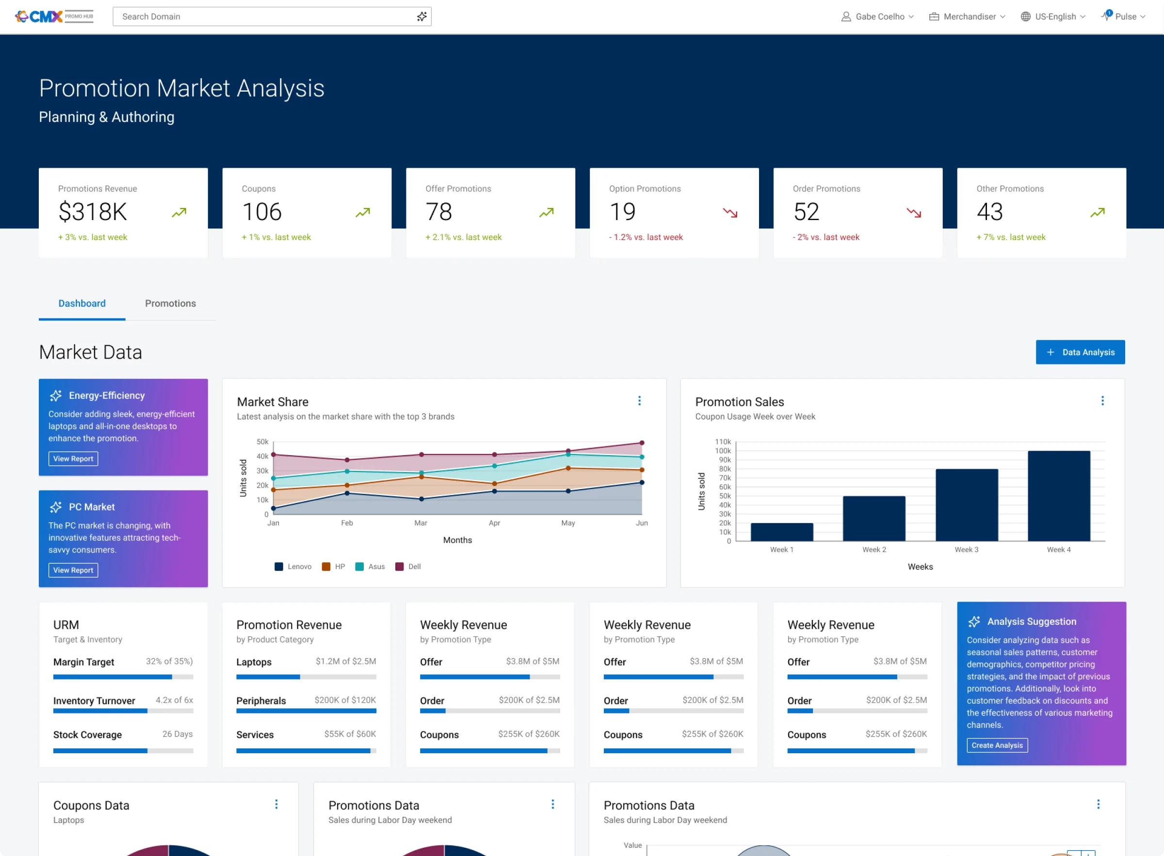The image size is (1164, 856).
Task: Click the user profile icon beside Gabe Coelho
Action: (x=846, y=16)
